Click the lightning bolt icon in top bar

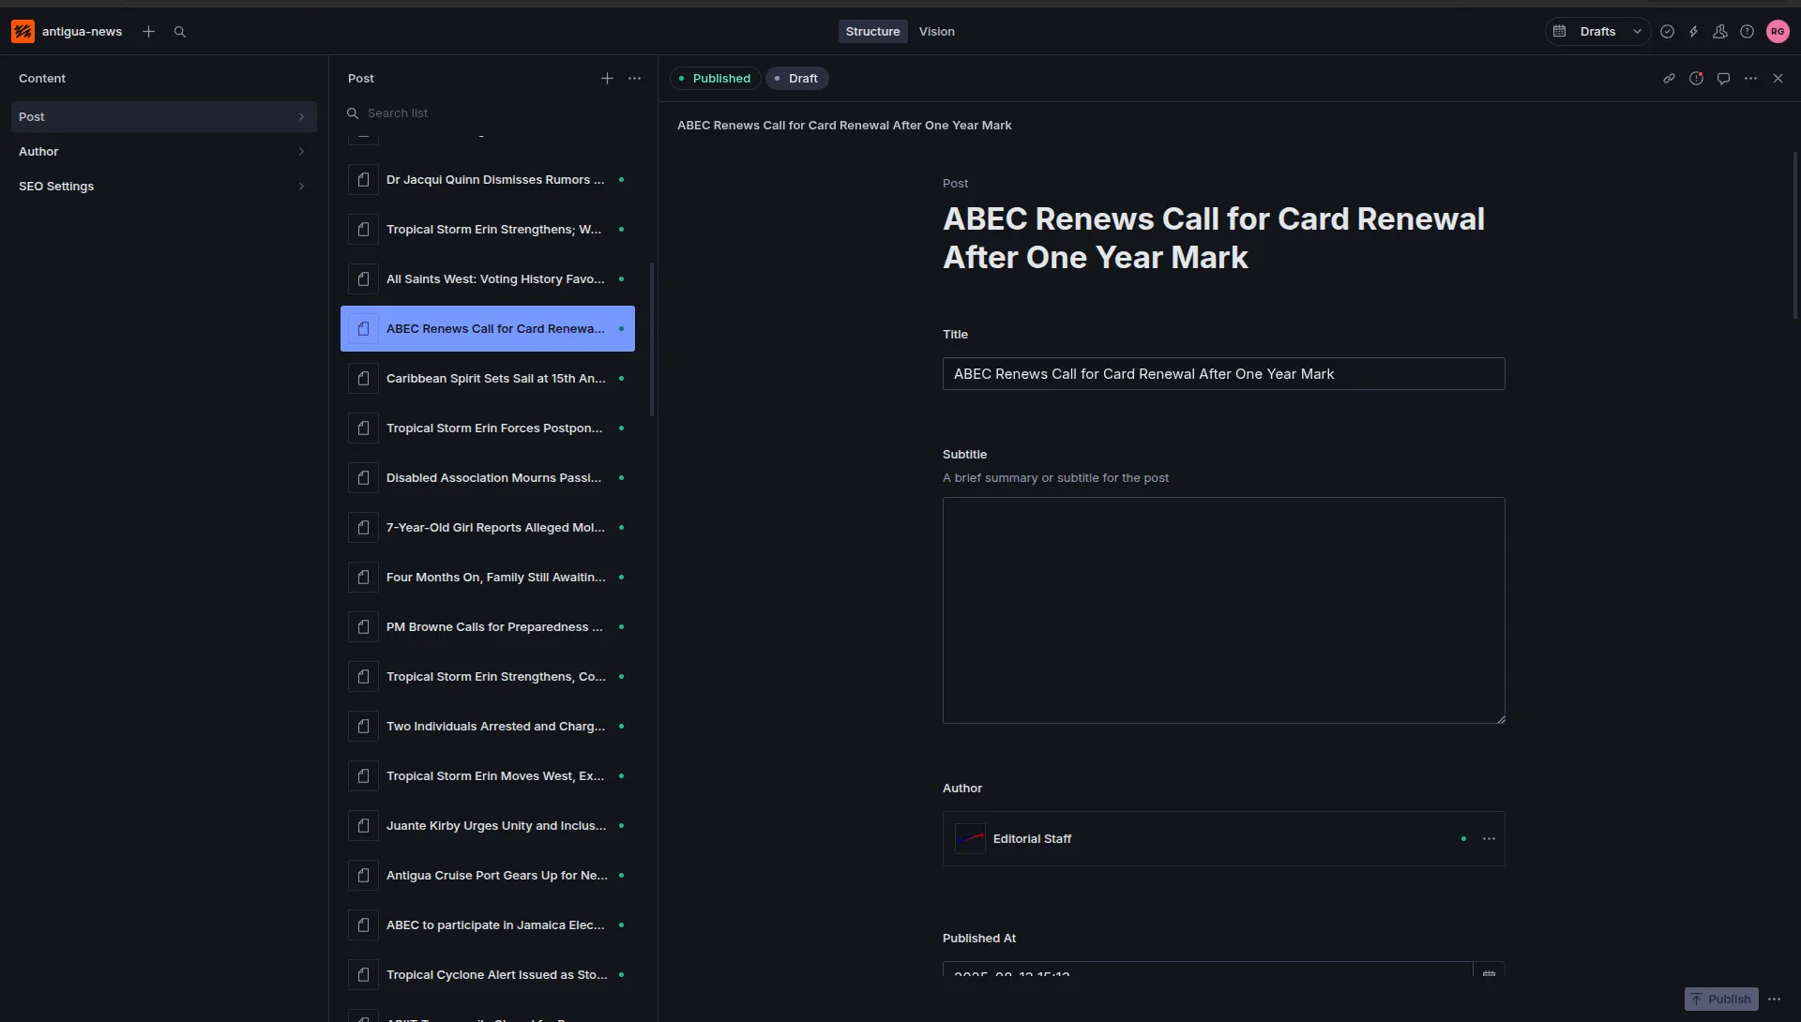pos(1693,32)
